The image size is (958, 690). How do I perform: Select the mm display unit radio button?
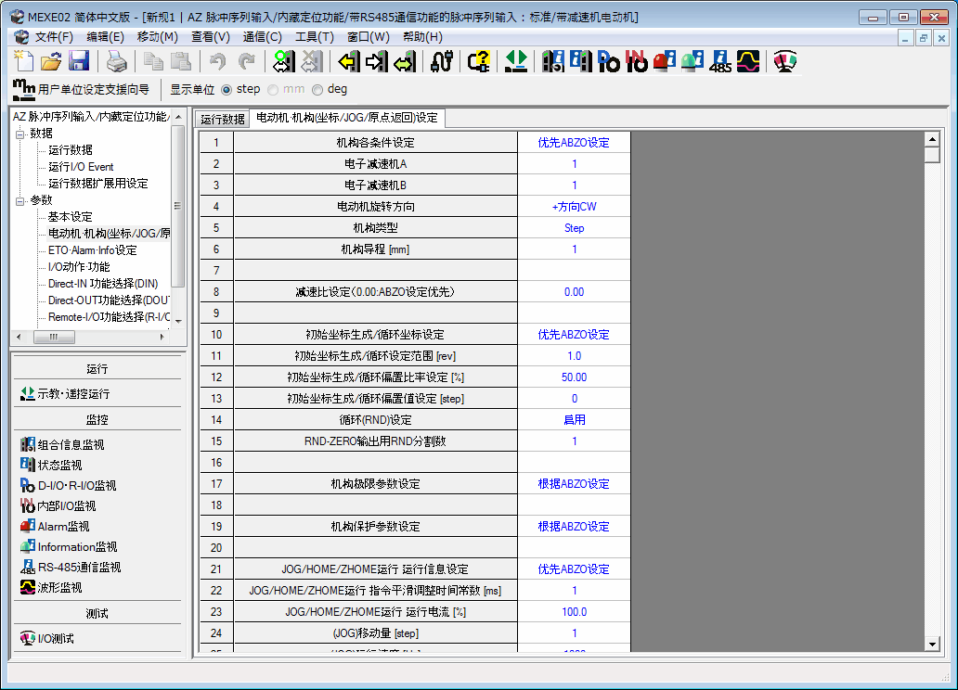(272, 90)
